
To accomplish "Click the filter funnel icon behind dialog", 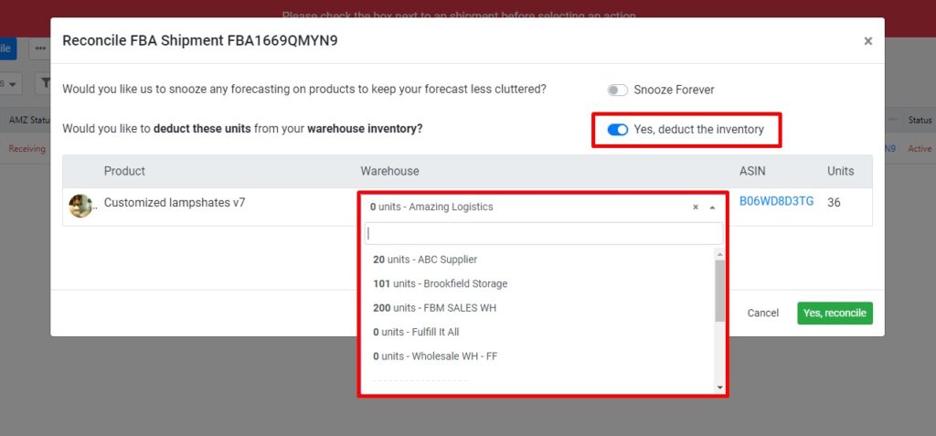I will click(44, 83).
